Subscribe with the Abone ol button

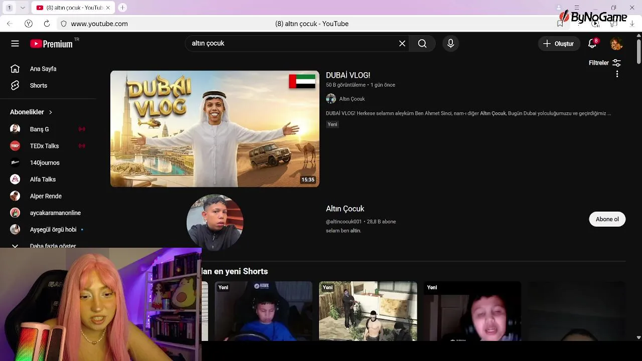[607, 219]
